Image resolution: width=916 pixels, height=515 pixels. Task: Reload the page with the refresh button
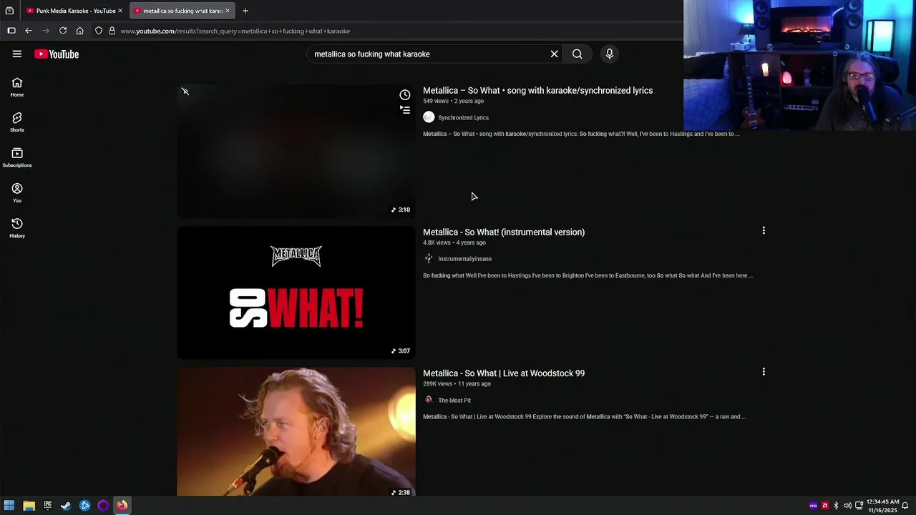coord(63,31)
